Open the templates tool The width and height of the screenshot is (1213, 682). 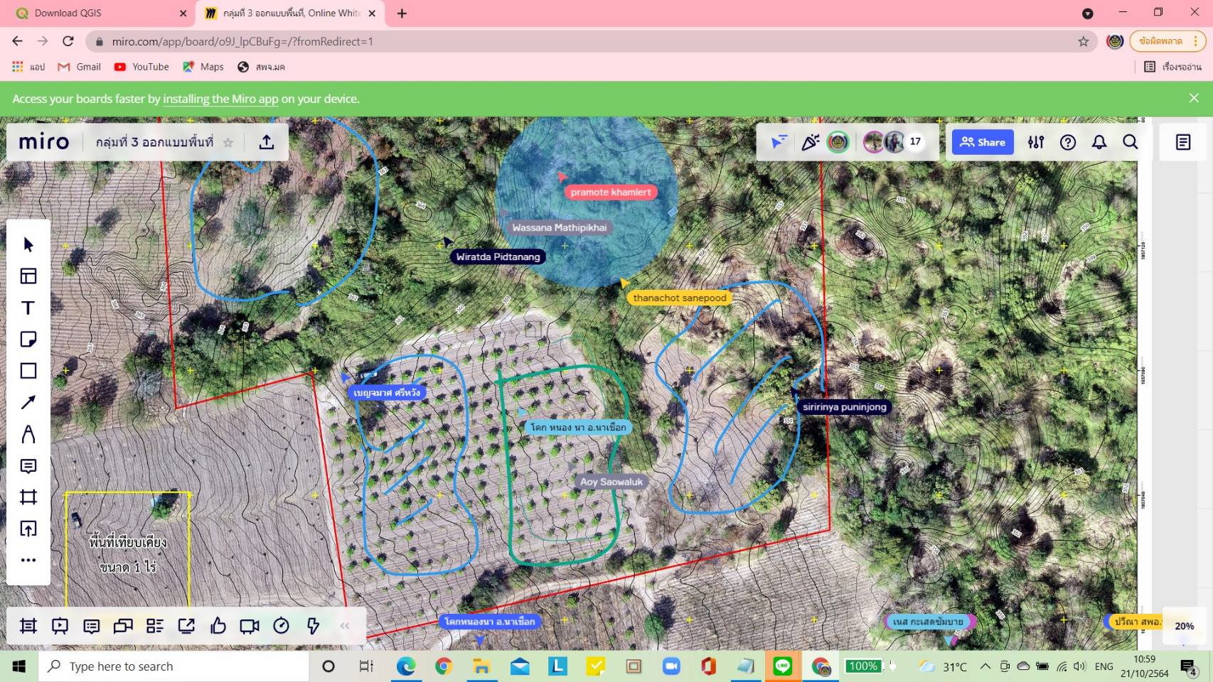click(28, 276)
